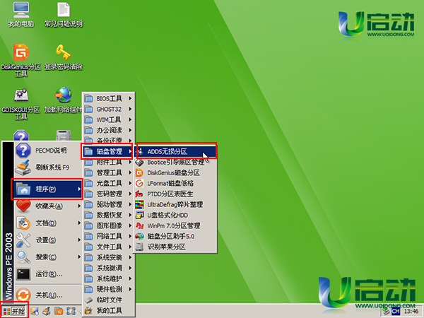Expand 管理工具 folder submenu

click(x=108, y=172)
